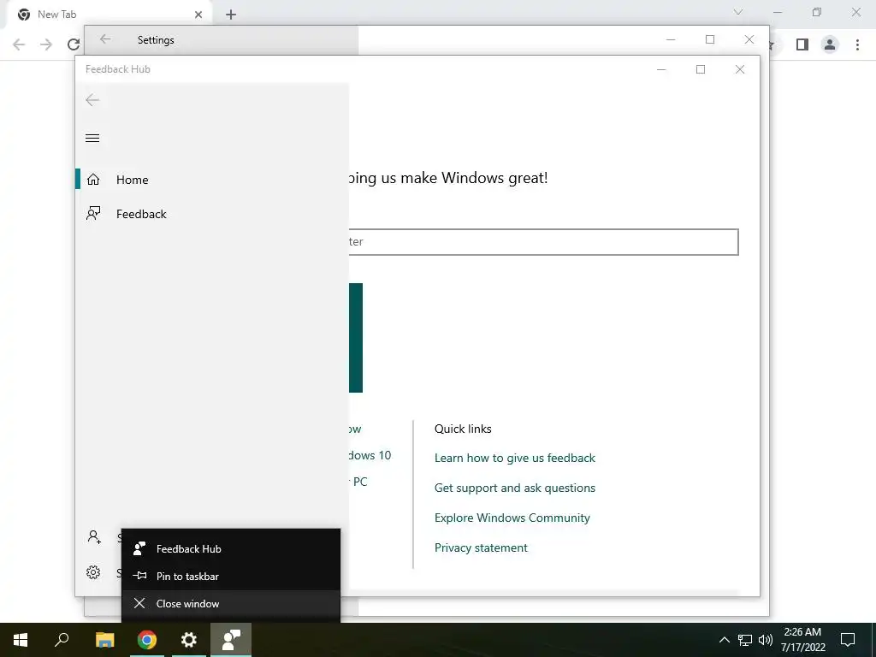The image size is (876, 657).
Task: Click the sign-in person icon in sidebar
Action: (94, 537)
